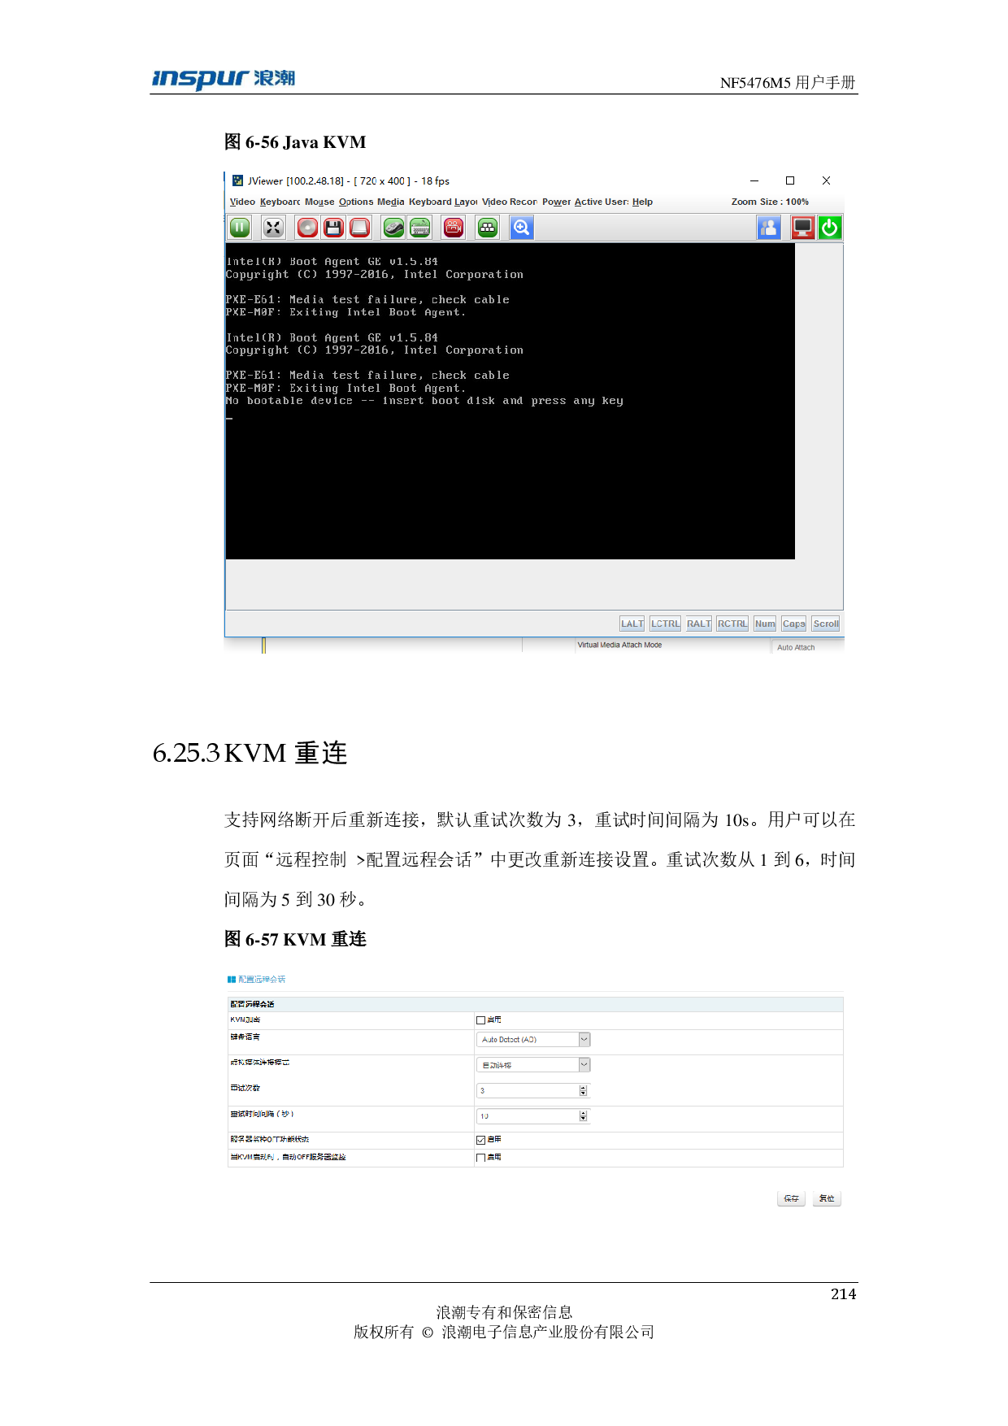
Task: Open the Media menu
Action: tap(390, 202)
